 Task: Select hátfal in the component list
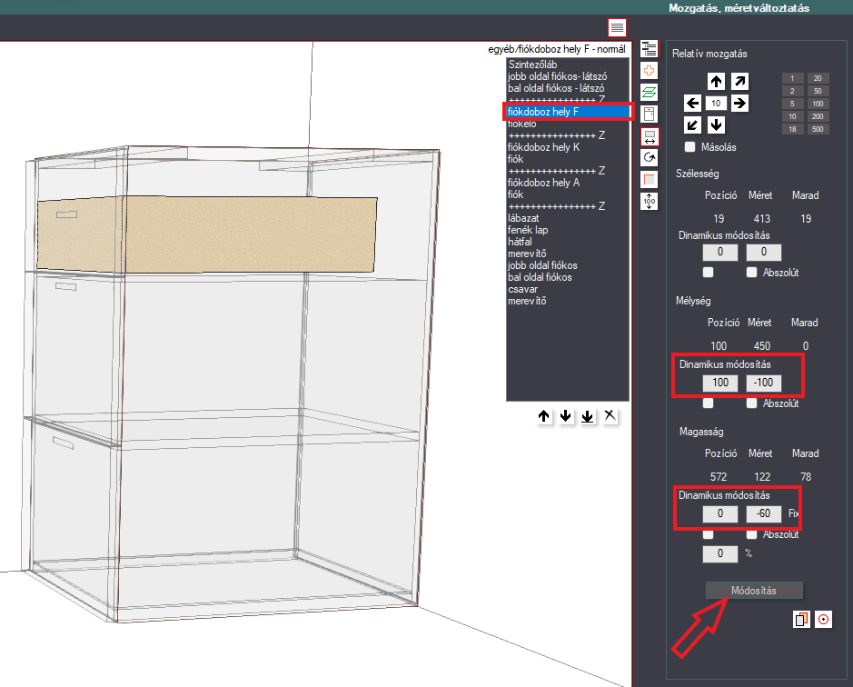[520, 241]
